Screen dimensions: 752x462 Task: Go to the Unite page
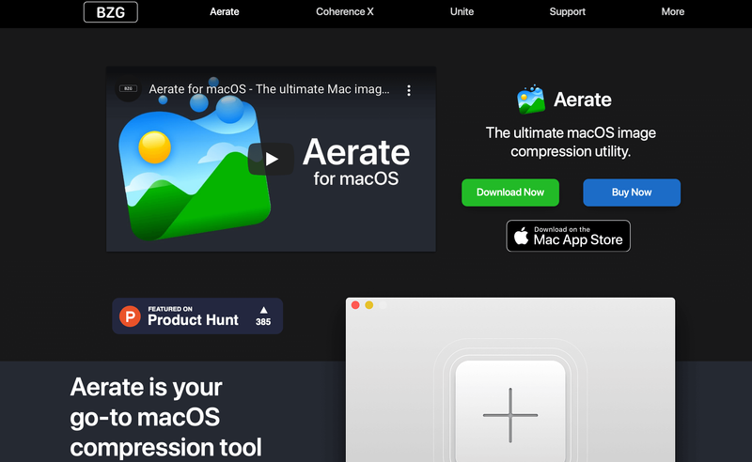coord(462,11)
